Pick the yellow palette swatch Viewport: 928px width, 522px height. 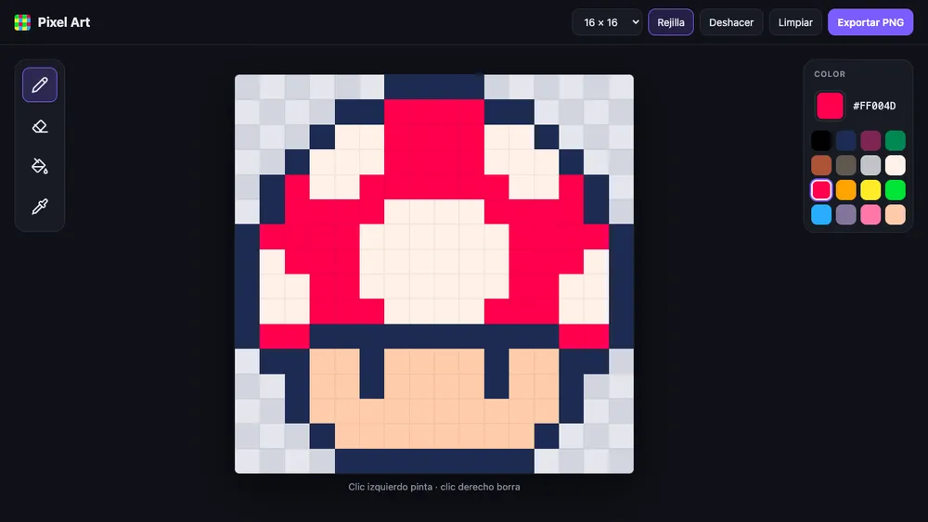[x=870, y=190]
